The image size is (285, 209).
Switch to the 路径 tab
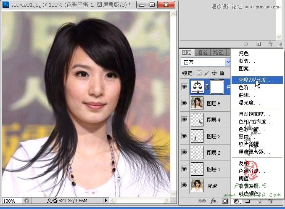pyautogui.click(x=218, y=53)
